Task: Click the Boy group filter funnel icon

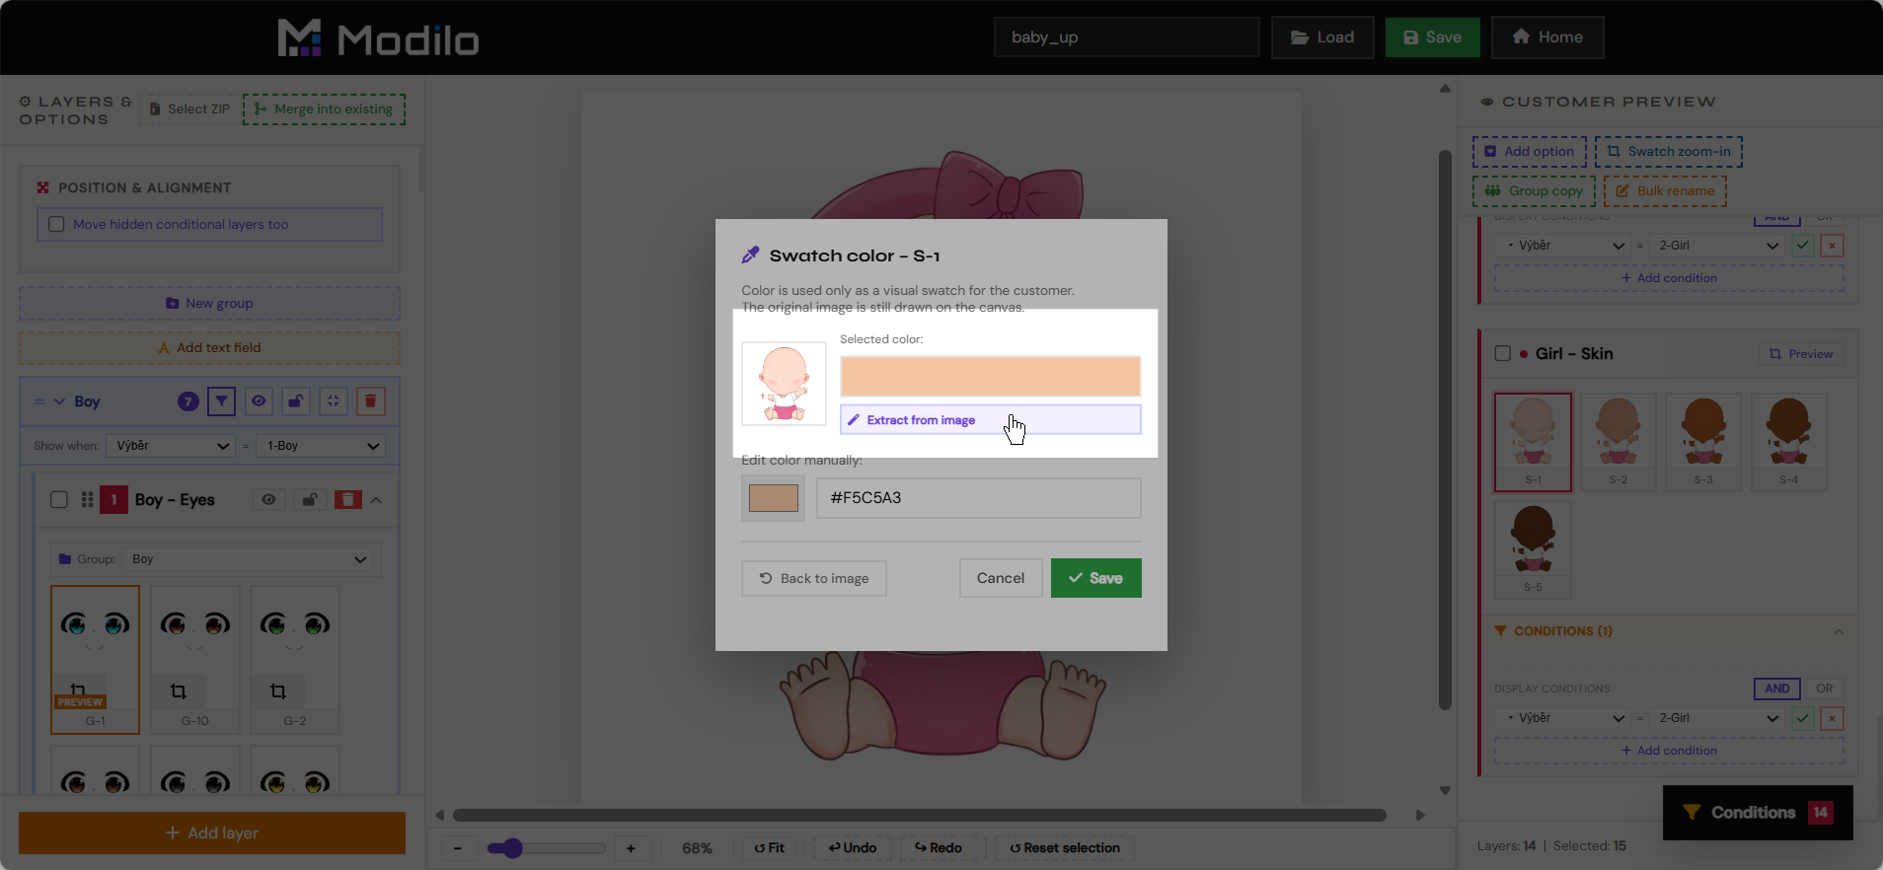Action: tap(222, 401)
